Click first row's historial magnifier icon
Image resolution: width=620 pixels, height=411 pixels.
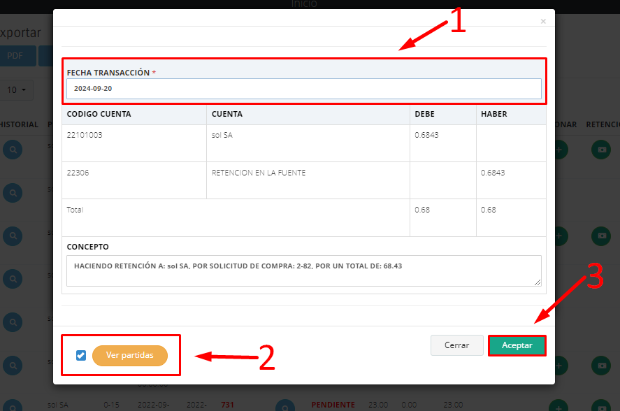pos(13,150)
